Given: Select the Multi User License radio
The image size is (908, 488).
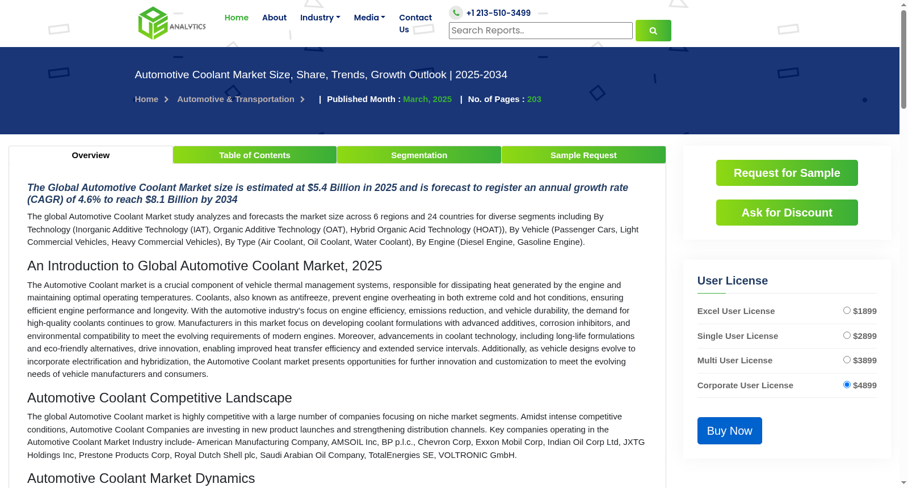Looking at the screenshot, I should [x=847, y=360].
